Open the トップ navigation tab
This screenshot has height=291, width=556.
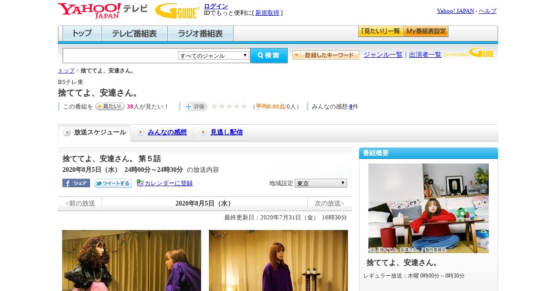[82, 34]
